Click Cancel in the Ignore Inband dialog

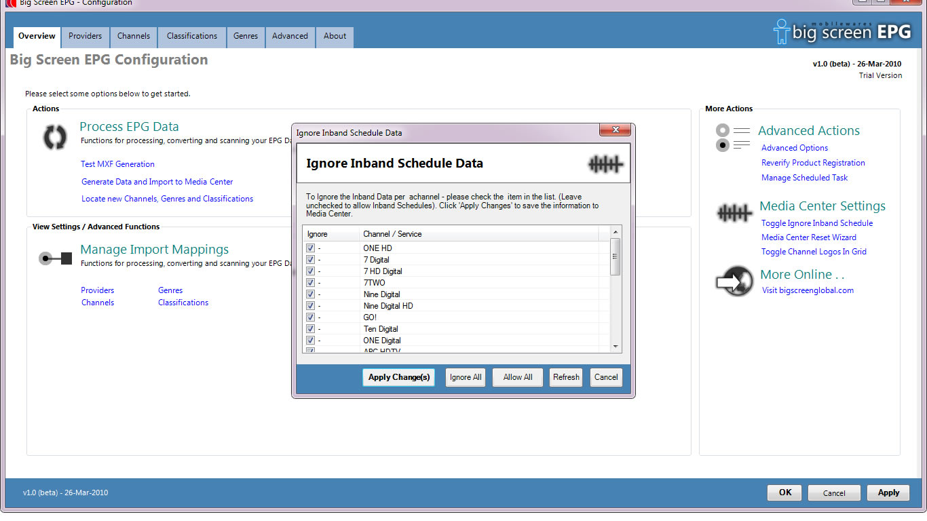[x=606, y=377]
